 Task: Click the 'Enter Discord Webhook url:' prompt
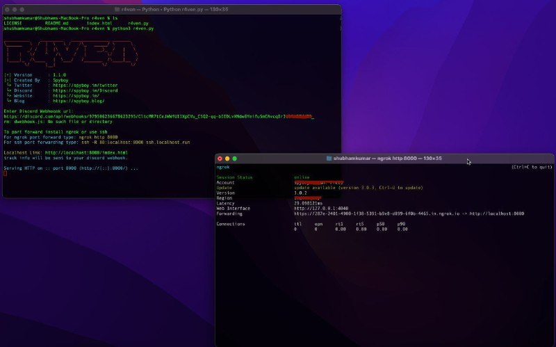(38, 111)
